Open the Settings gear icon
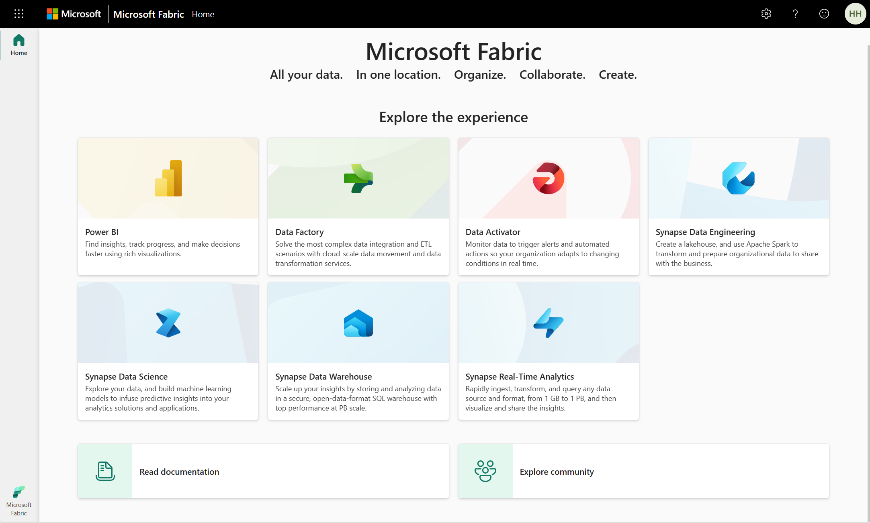This screenshot has height=523, width=870. (766, 14)
